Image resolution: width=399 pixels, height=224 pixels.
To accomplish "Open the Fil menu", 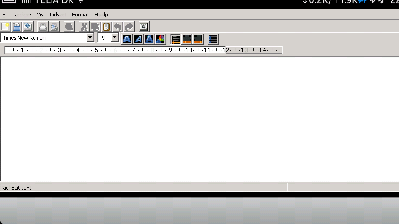I will click(5, 15).
